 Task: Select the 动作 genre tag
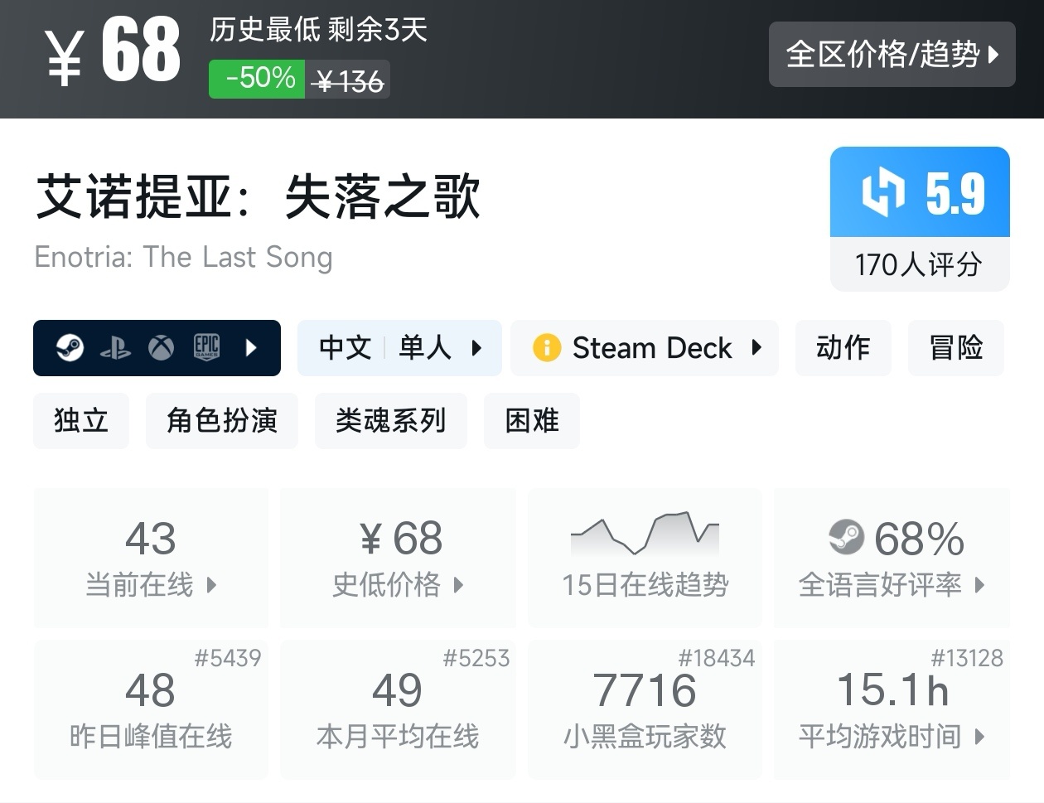point(843,348)
